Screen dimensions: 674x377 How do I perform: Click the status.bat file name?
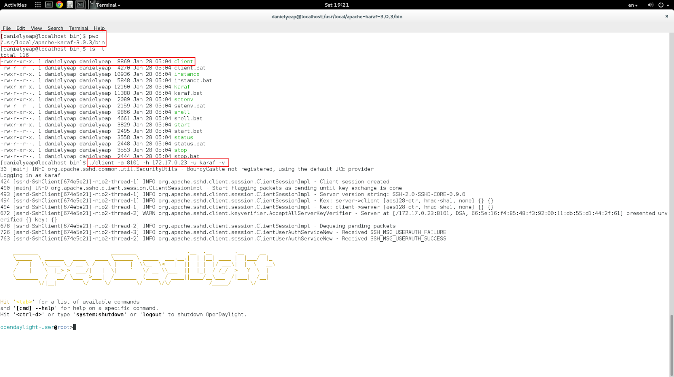pos(190,144)
